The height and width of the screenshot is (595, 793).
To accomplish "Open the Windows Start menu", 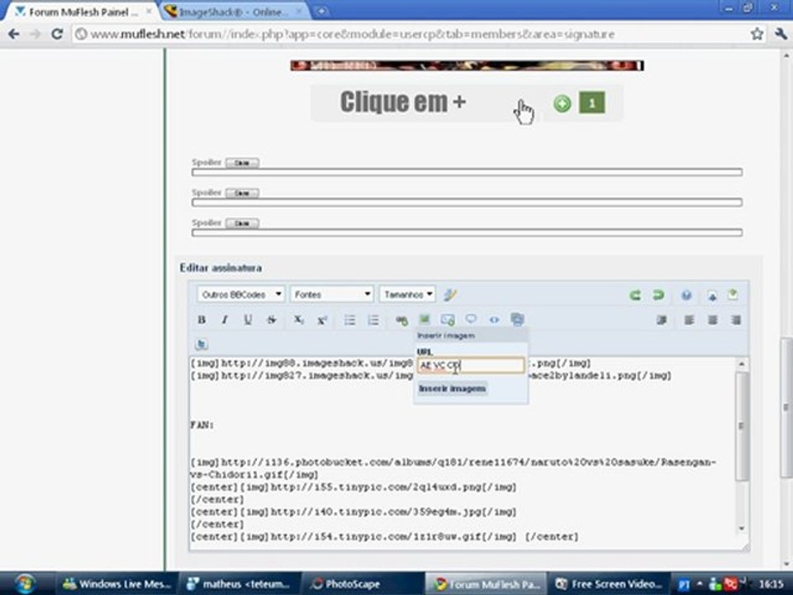I will coord(25,583).
